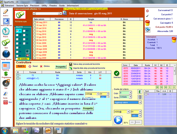Viewport: 177px width, 134px height.
Task: Click the blue book icon beside Attesa media
Action: pyautogui.click(x=147, y=30)
